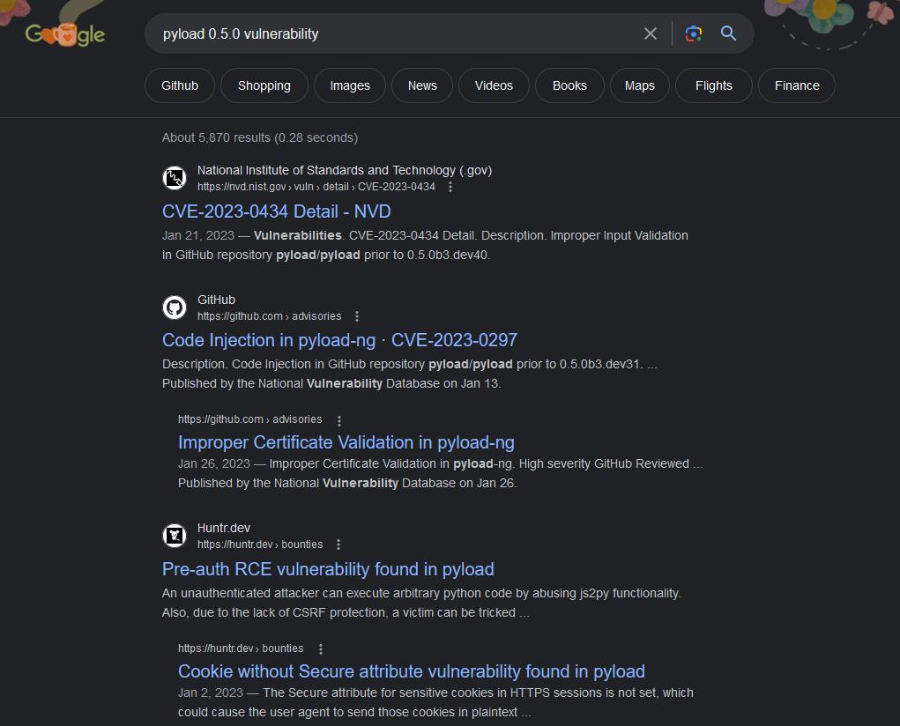Open the CVE-2023-0434 Detail - NVD link
This screenshot has height=726, width=900.
pyautogui.click(x=276, y=211)
